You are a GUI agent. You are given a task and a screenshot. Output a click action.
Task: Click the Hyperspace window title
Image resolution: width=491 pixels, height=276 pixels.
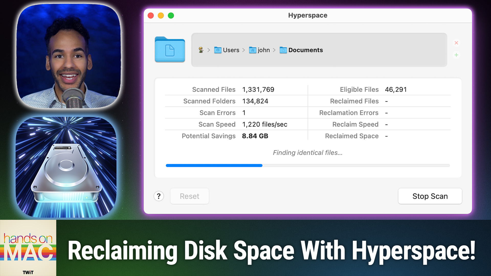click(x=308, y=15)
